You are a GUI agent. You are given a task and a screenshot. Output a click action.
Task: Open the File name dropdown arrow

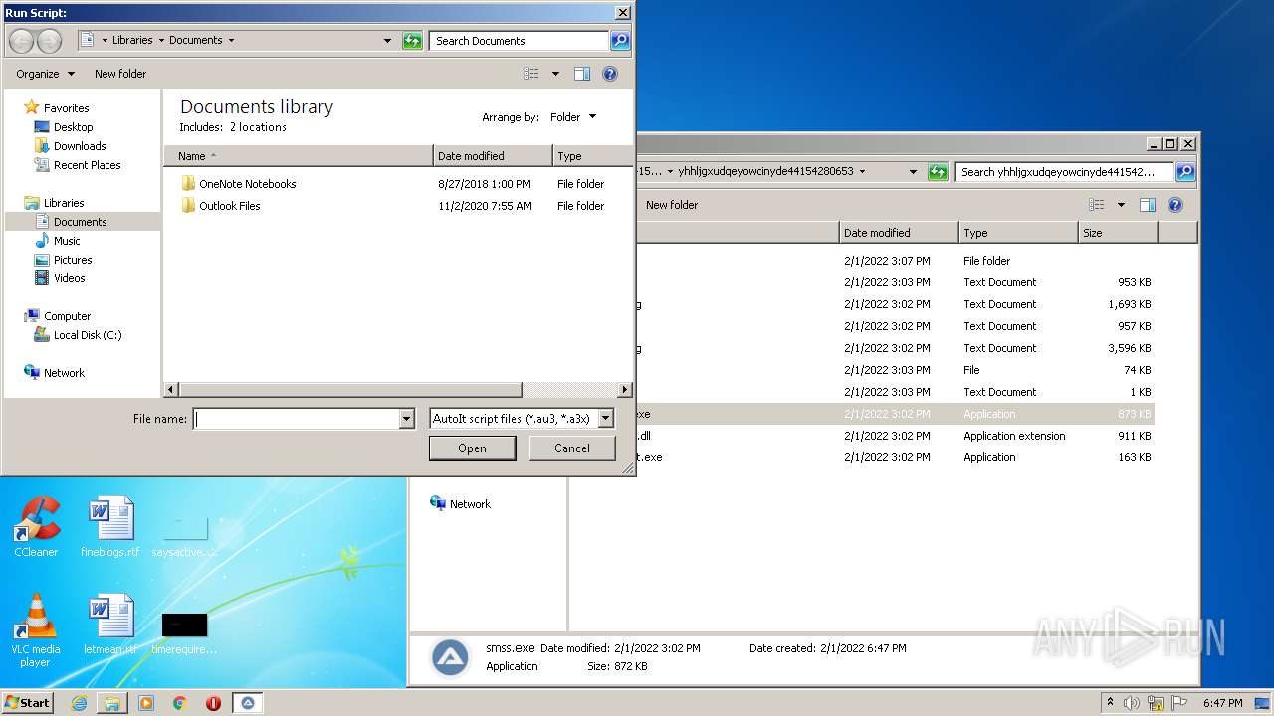406,419
